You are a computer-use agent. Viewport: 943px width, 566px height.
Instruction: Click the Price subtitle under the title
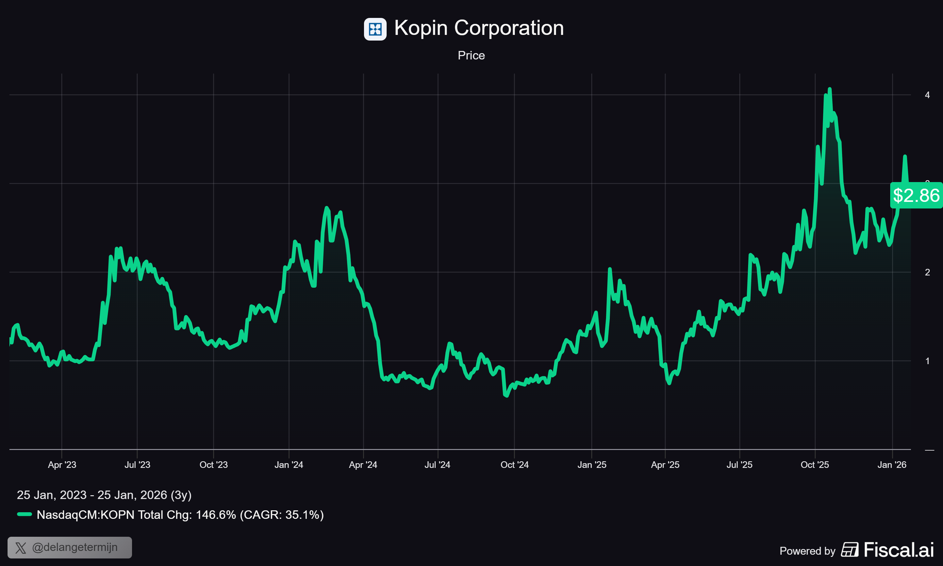tap(471, 56)
